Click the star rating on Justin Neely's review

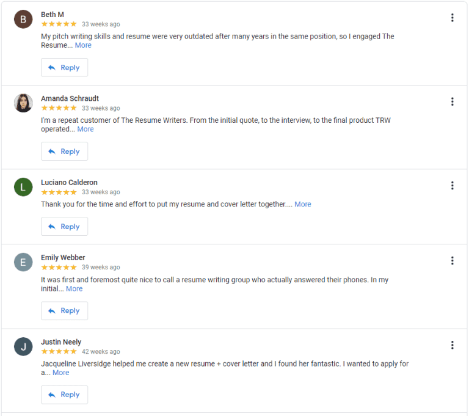(59, 352)
